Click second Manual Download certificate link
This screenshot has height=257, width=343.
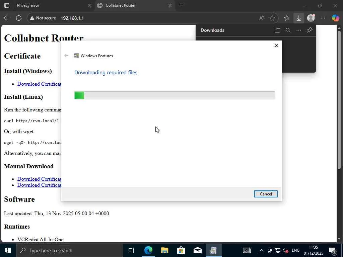tap(40, 185)
